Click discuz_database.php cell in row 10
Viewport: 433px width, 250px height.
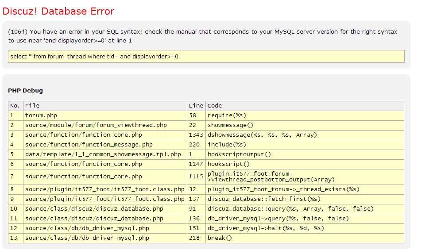105,208
